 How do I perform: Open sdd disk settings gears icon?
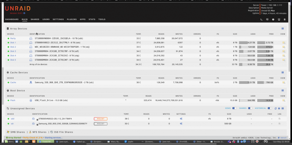[181, 119]
